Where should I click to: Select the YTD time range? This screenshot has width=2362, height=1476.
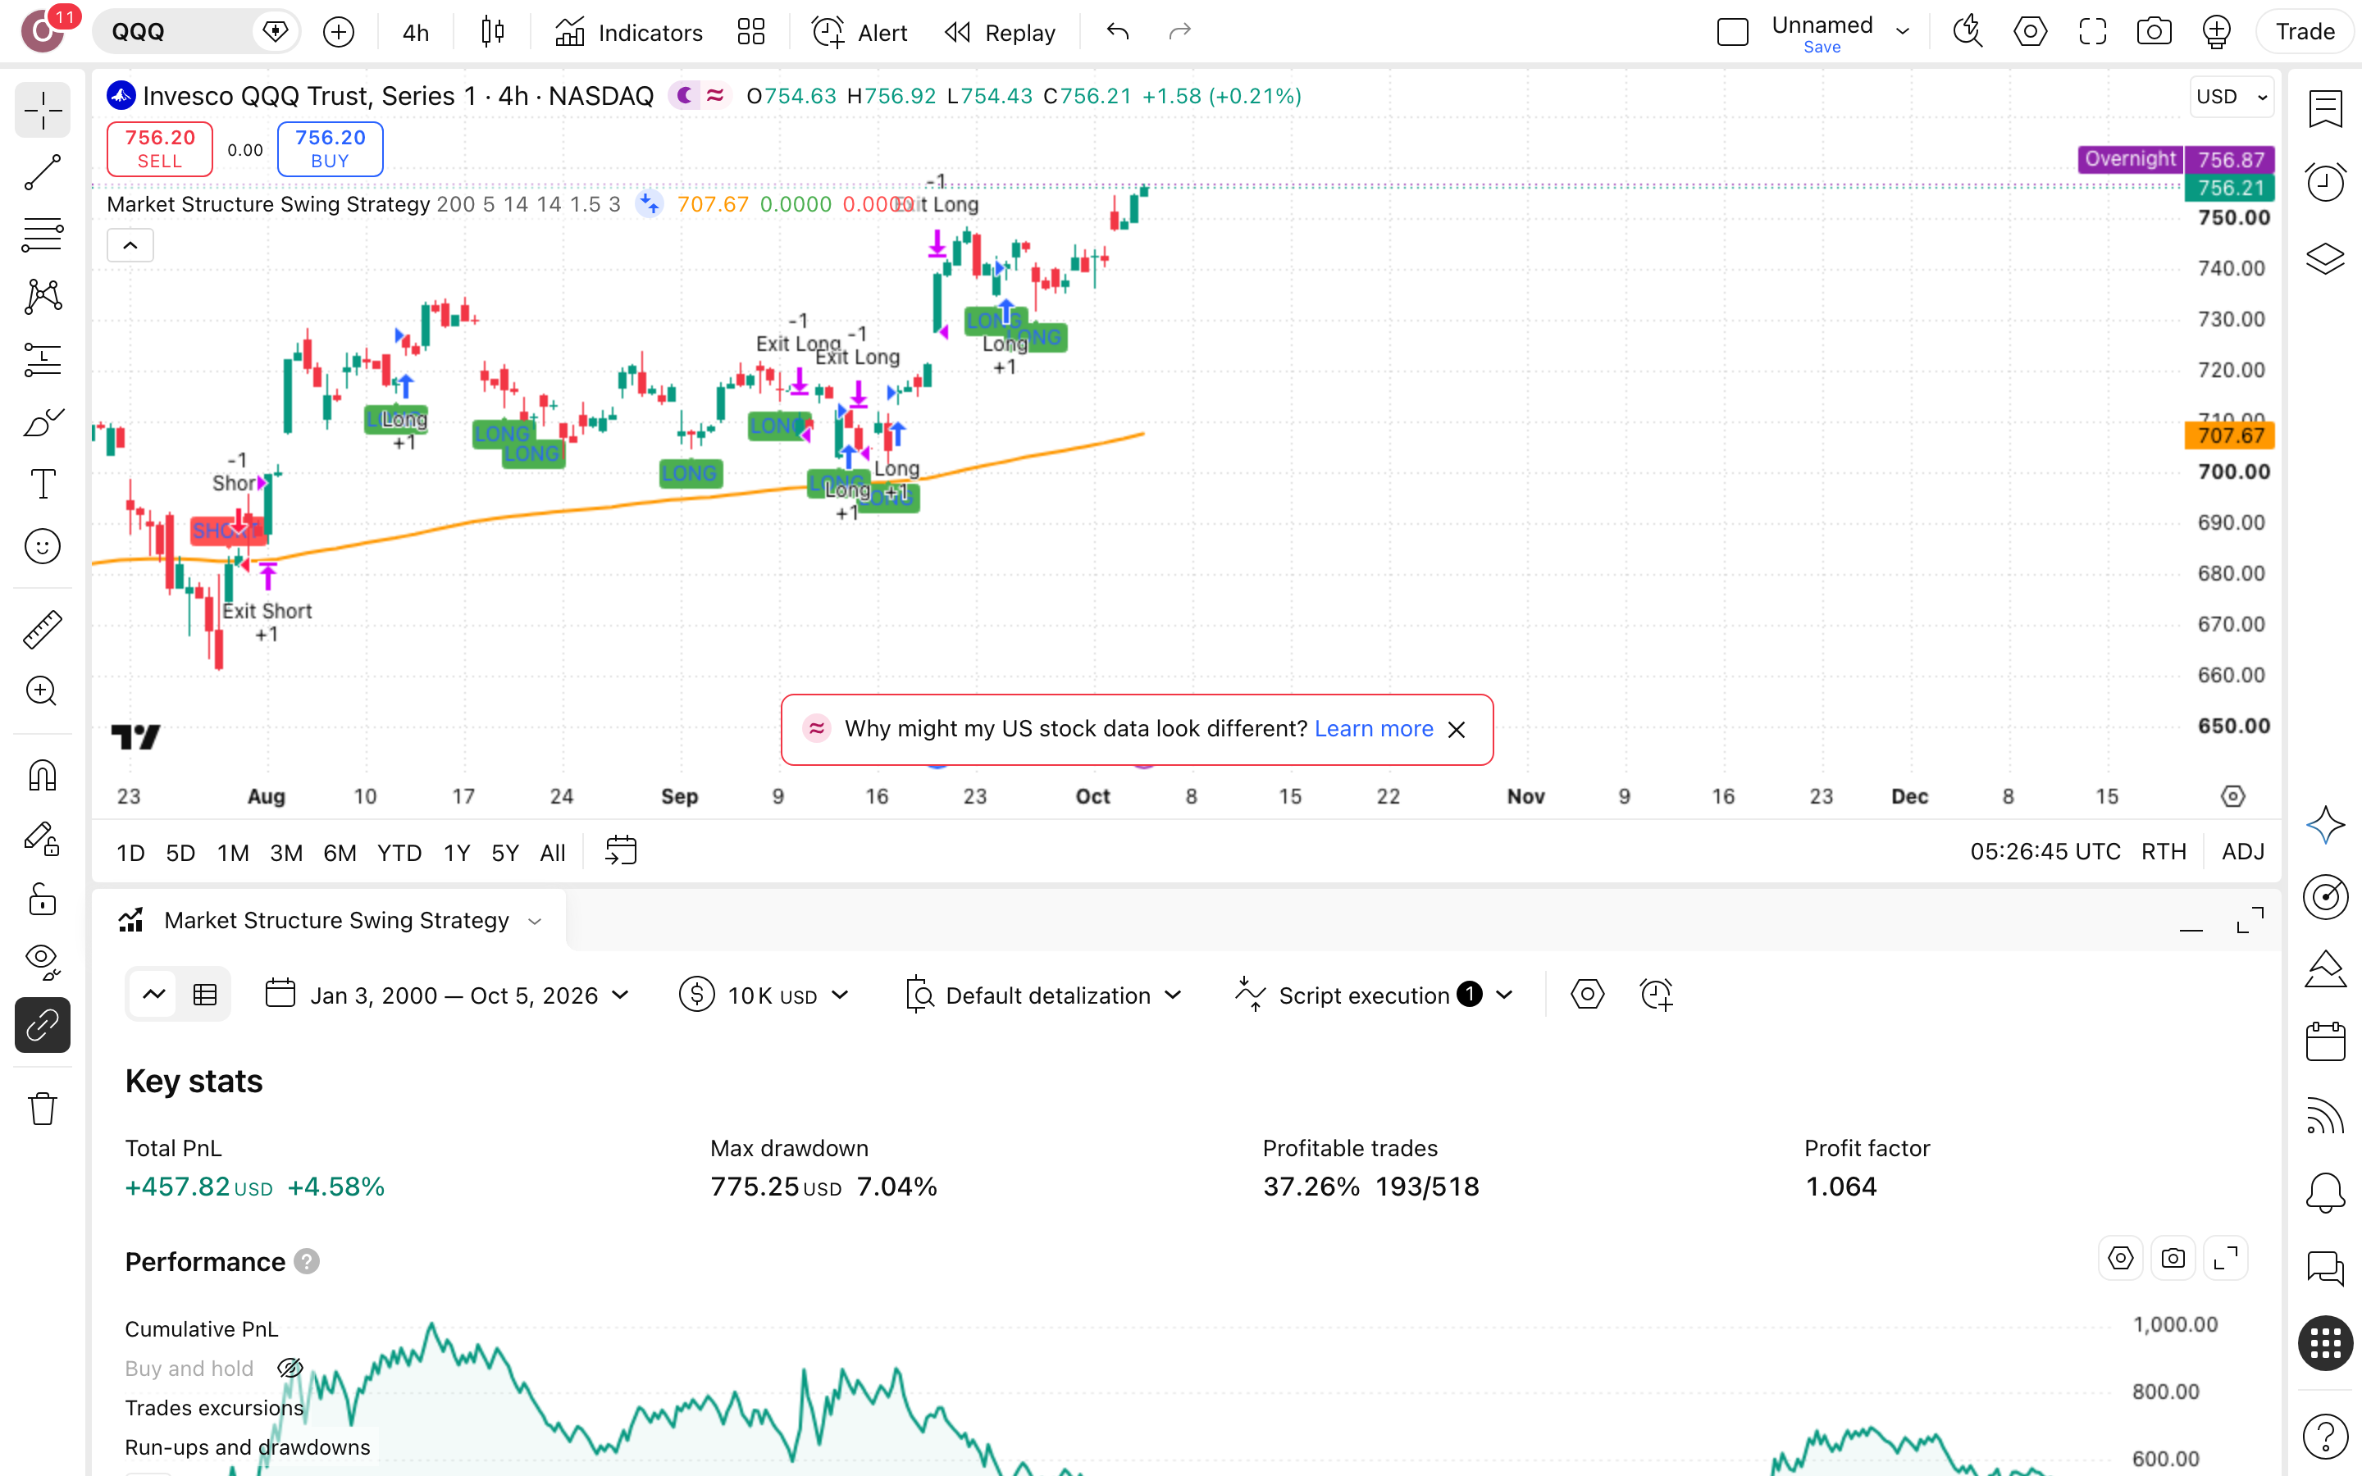pos(399,852)
